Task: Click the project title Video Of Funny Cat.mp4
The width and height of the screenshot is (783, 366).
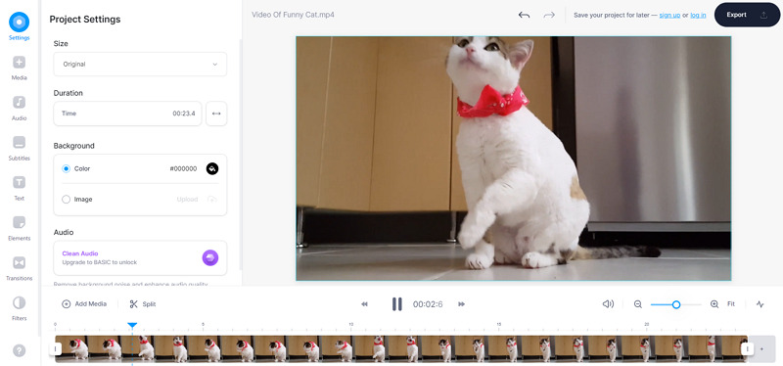Action: pos(293,15)
